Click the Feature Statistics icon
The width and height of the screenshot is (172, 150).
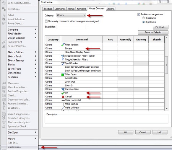point(4,104)
